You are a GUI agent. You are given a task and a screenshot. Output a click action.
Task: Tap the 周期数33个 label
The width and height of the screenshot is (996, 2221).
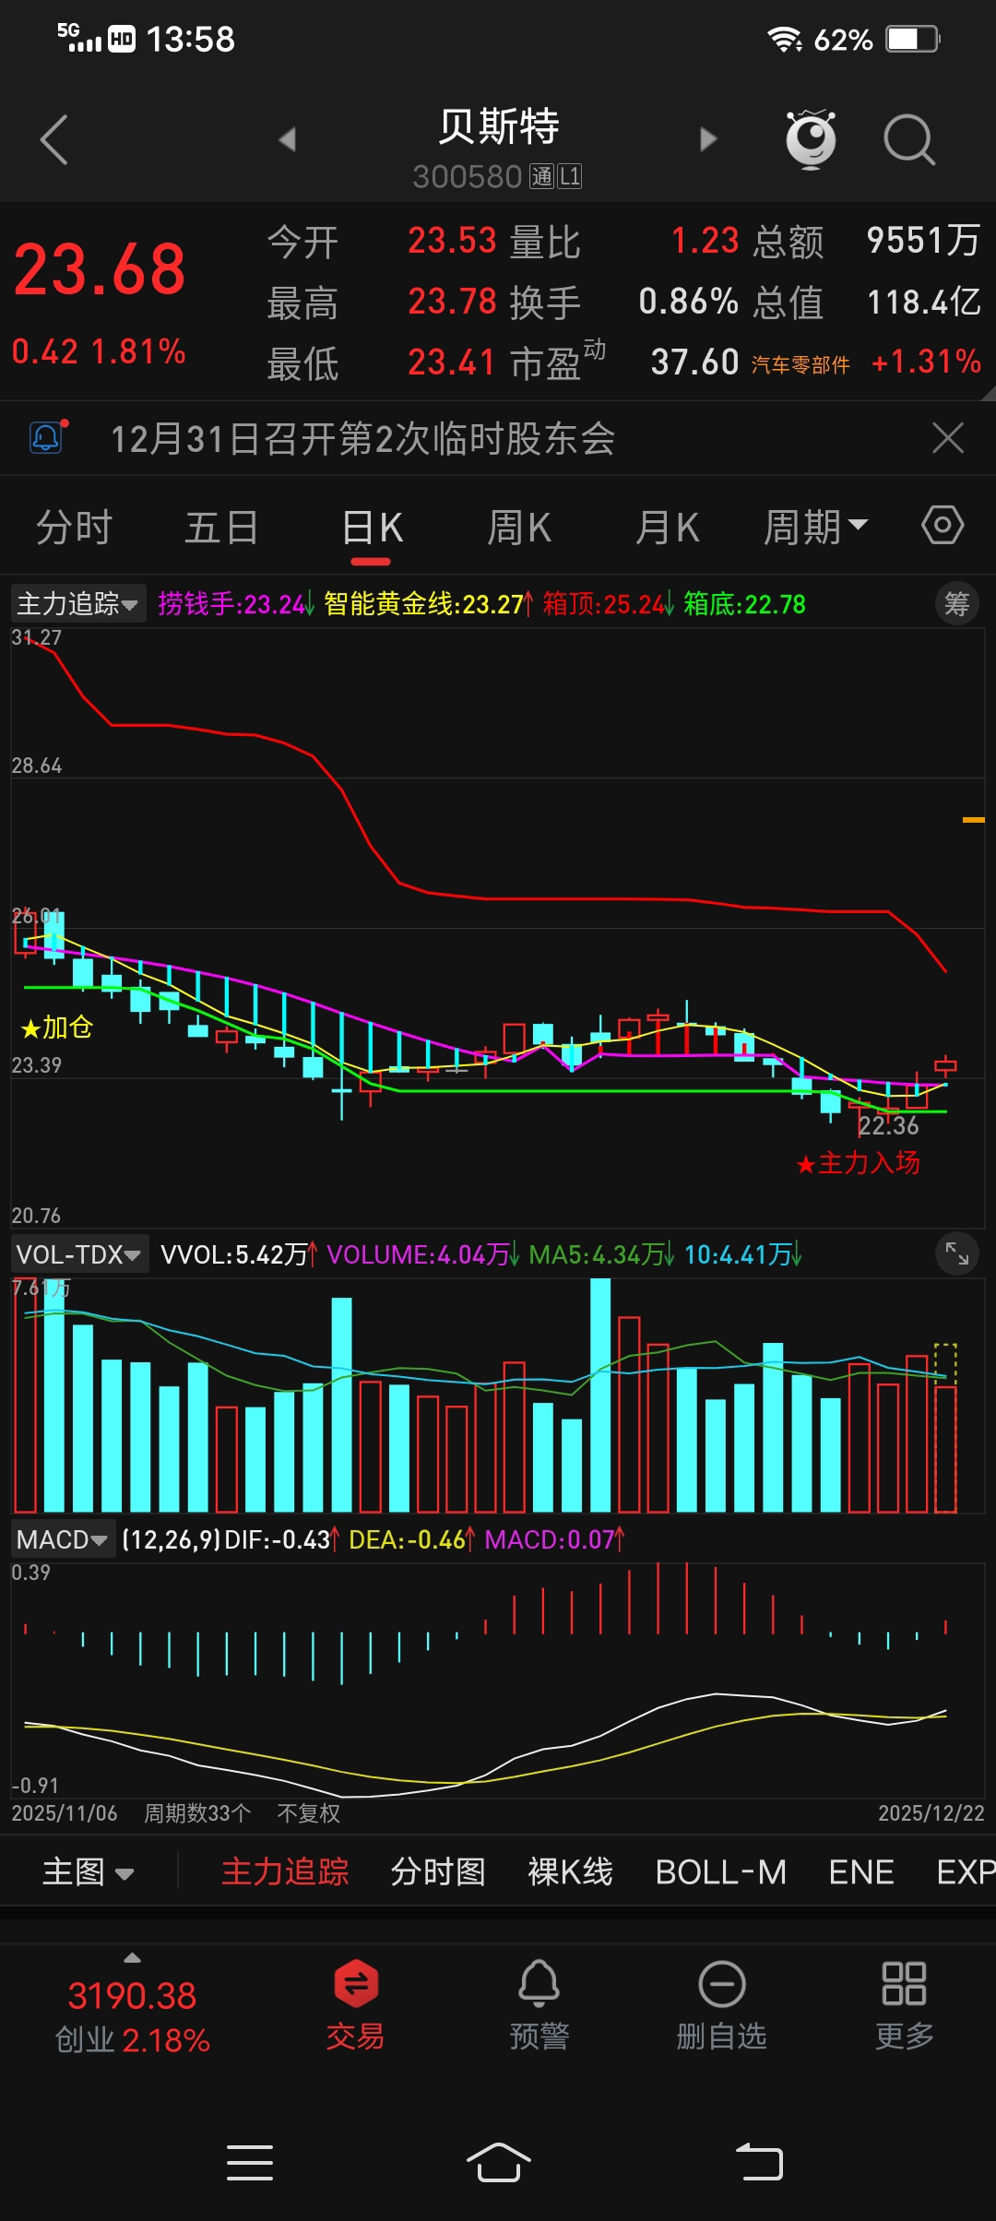(x=197, y=1813)
